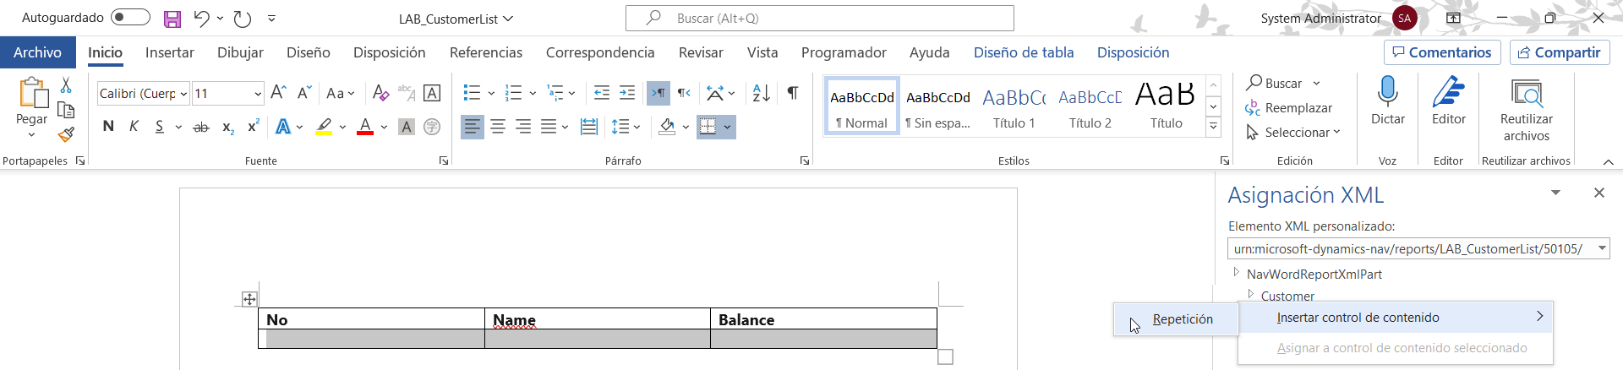Click the Copy icon in Portapapeles
Image resolution: width=1623 pixels, height=370 pixels.
tap(66, 110)
